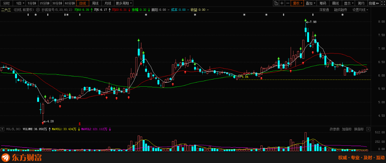386x163 pixels.
Task: Select the red buy arrow beneath the 5.84 label
Action: [262, 78]
